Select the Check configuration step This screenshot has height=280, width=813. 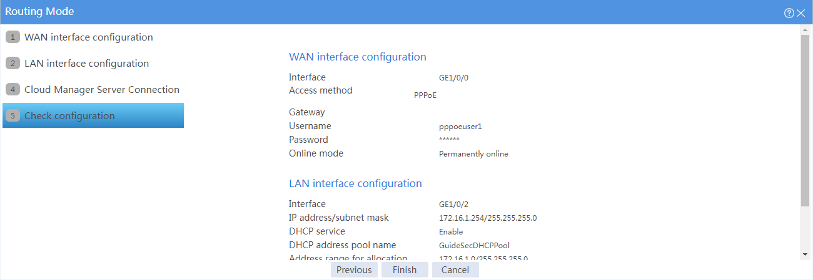[93, 115]
